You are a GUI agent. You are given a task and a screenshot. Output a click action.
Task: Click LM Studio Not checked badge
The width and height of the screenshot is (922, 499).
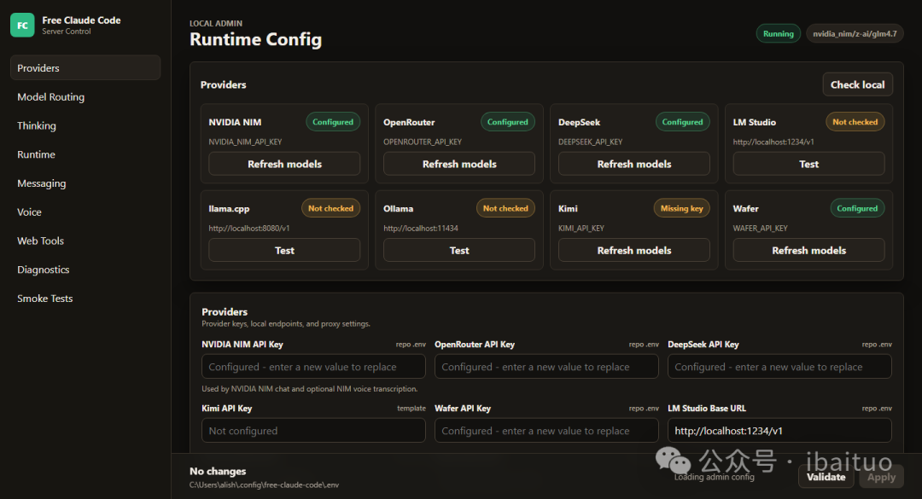click(855, 122)
